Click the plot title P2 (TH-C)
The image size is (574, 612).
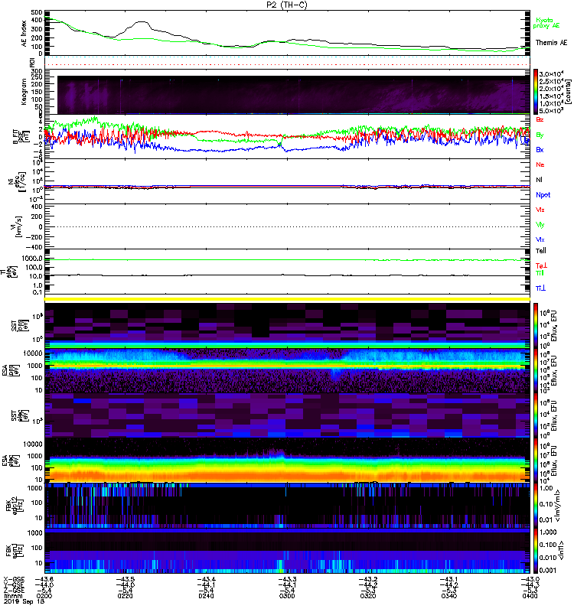[x=287, y=5]
